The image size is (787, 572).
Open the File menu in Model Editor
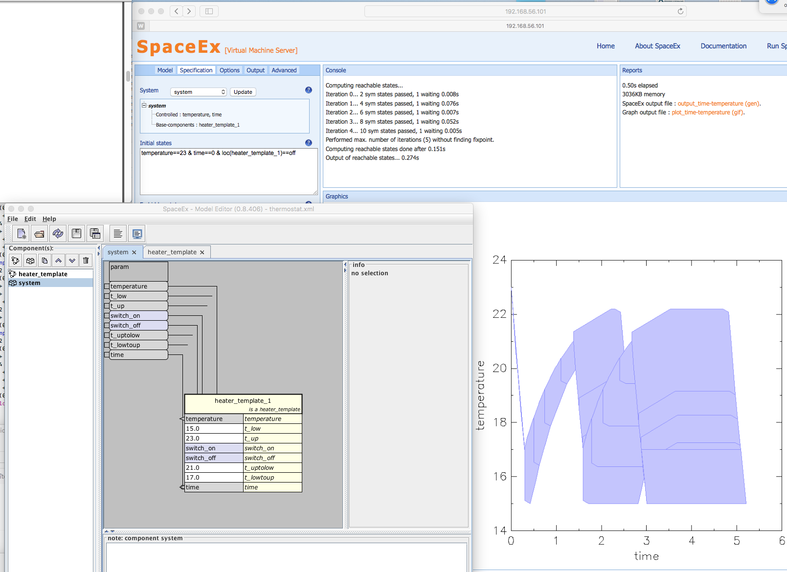13,219
